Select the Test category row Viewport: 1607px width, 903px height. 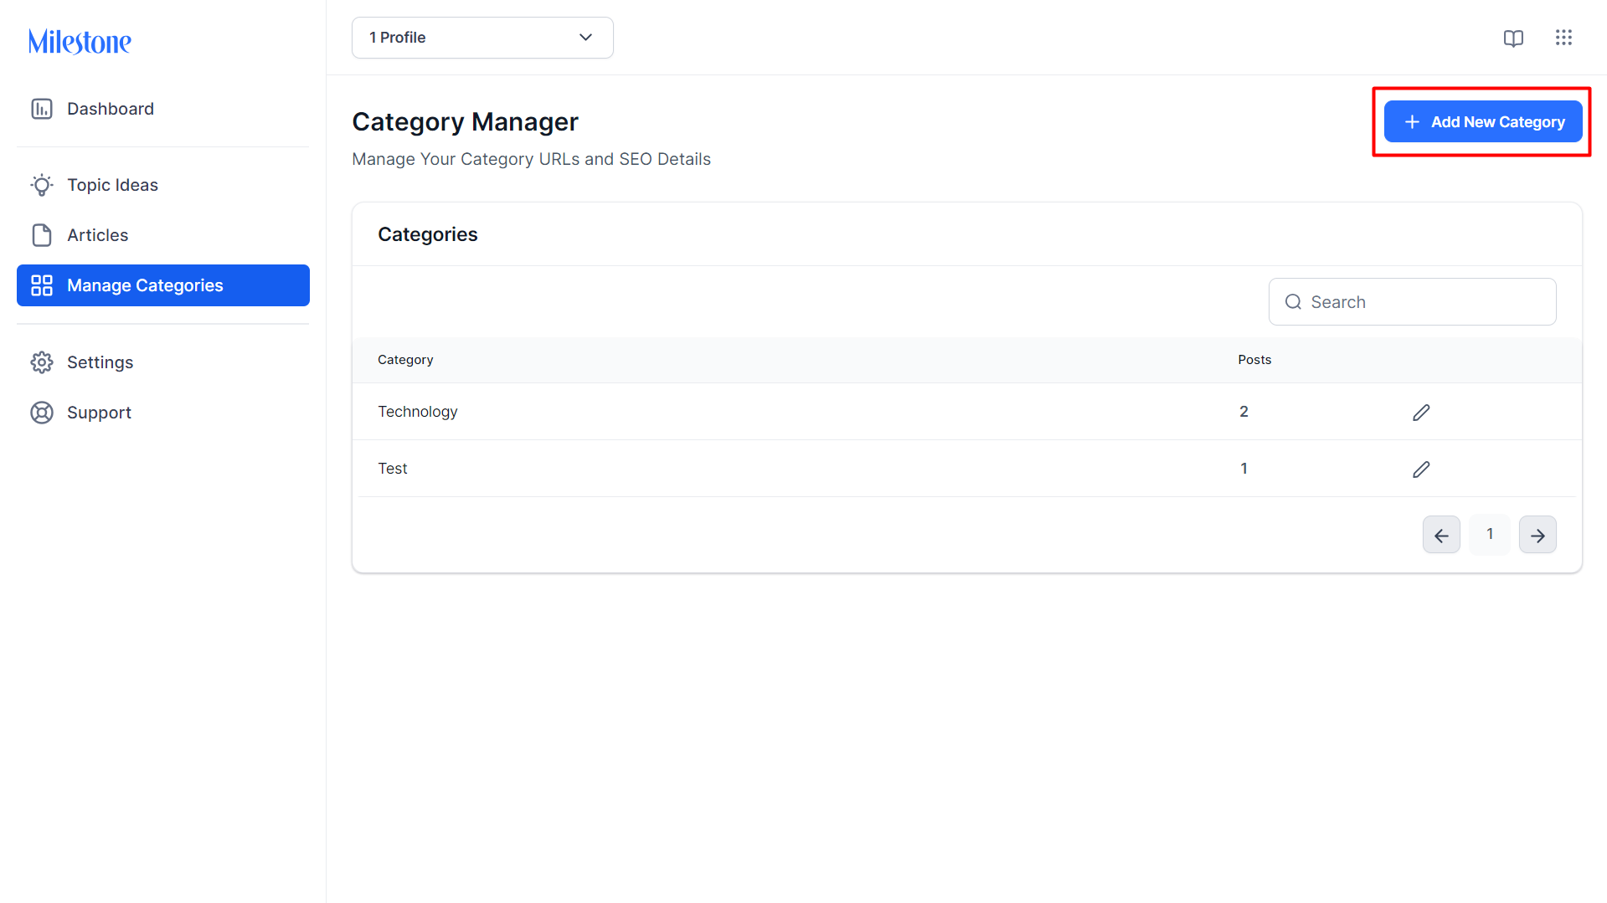point(966,469)
